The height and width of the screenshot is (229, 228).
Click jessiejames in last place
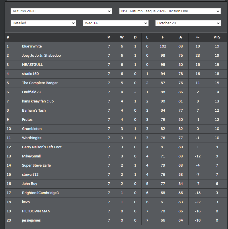pos(31,220)
